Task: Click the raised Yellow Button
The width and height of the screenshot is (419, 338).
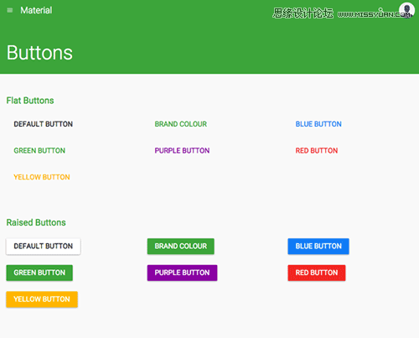Action: (x=42, y=299)
